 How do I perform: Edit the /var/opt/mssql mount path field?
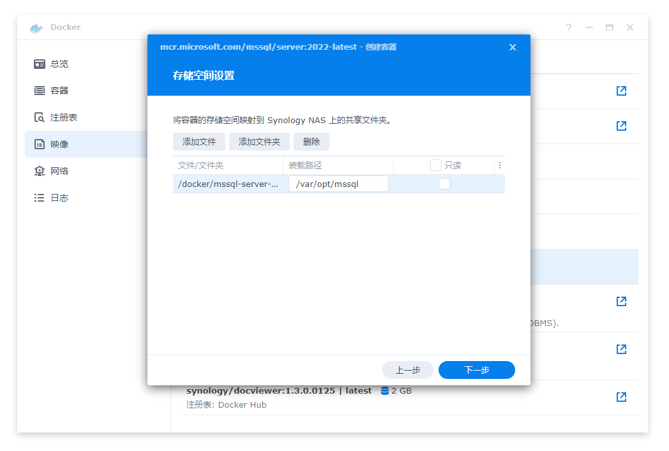point(338,184)
